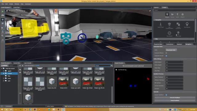Toggle the Render NavMesh checkbox

pos(166,95)
